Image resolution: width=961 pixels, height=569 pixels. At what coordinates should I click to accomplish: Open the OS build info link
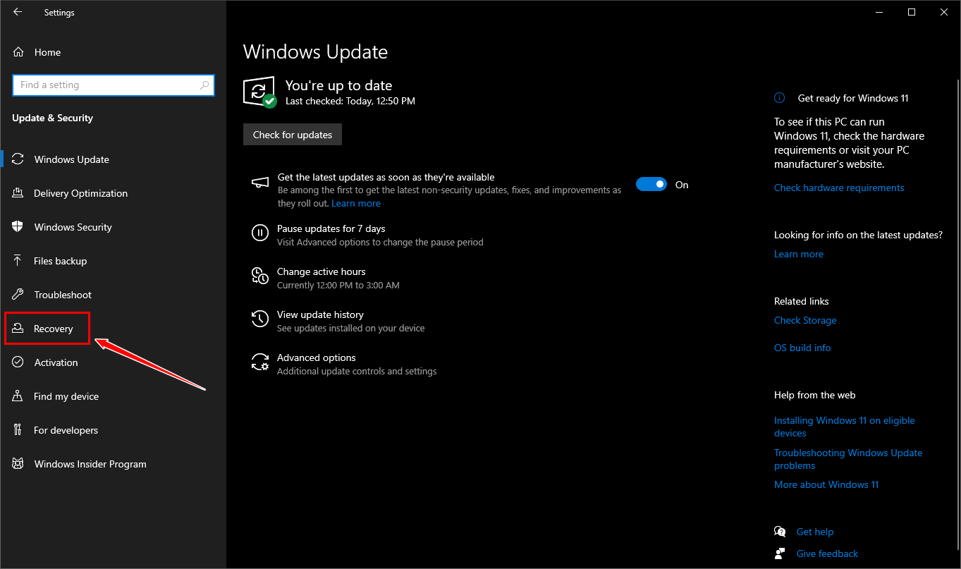point(802,348)
